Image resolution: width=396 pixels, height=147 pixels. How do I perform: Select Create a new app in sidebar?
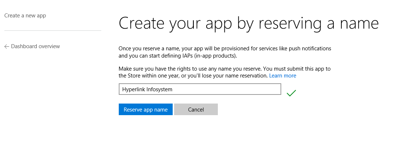pos(25,16)
